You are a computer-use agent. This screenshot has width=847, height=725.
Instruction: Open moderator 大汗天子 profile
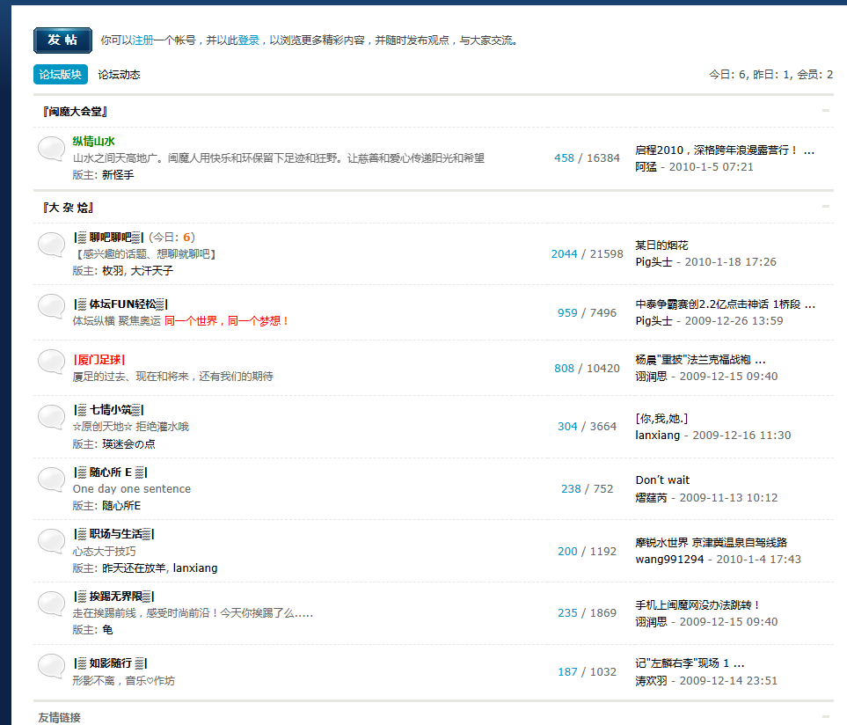click(x=152, y=271)
